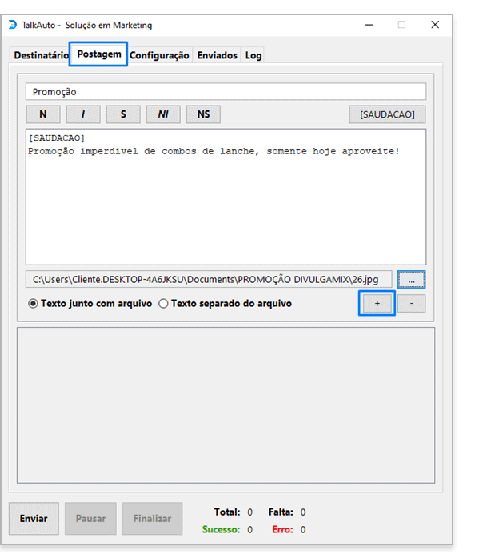Apply bold formatting with N button
The width and height of the screenshot is (479, 558).
43,114
